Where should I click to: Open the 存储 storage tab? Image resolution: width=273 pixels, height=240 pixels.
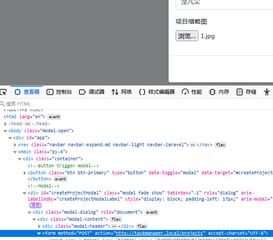pyautogui.click(x=246, y=92)
